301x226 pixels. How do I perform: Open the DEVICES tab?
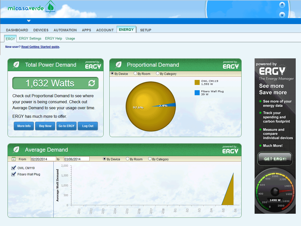(41, 30)
